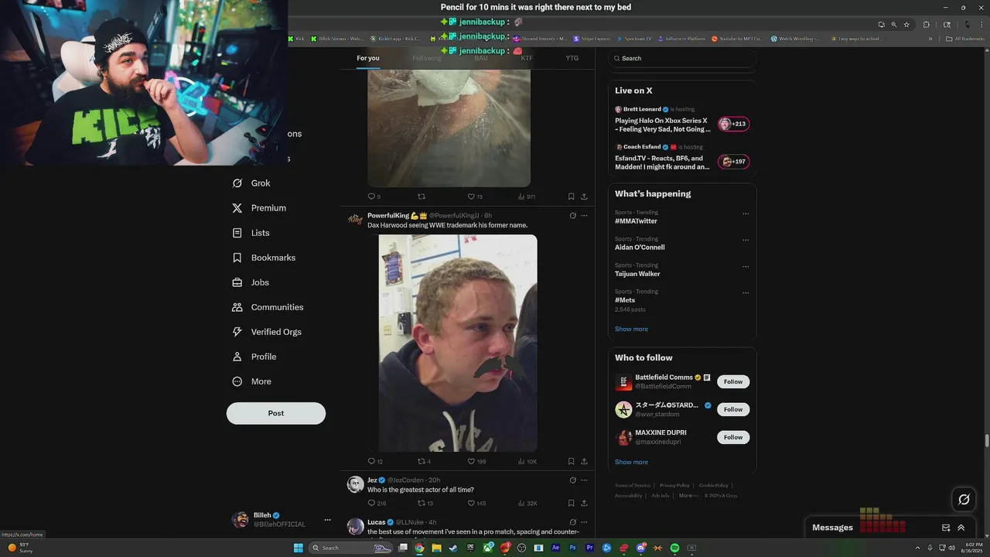The height and width of the screenshot is (557, 990).
Task: Open the Windows Start menu
Action: point(299,548)
